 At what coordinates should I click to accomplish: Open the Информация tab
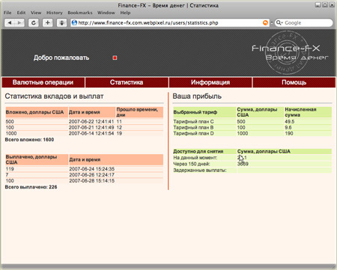tap(210, 82)
